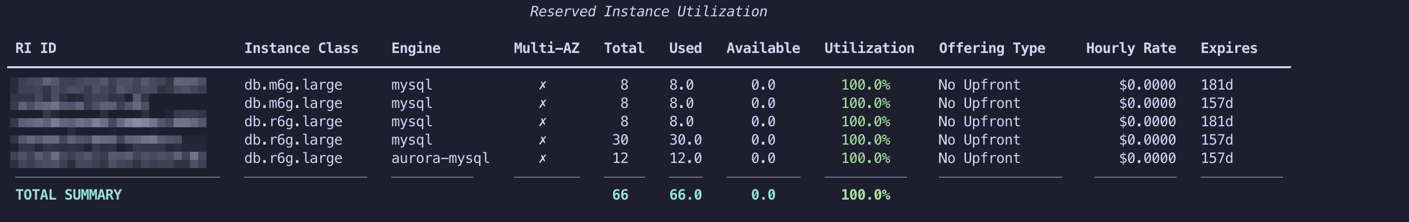Select the RI ID column header
Image resolution: width=1409 pixels, height=222 pixels.
[36, 48]
